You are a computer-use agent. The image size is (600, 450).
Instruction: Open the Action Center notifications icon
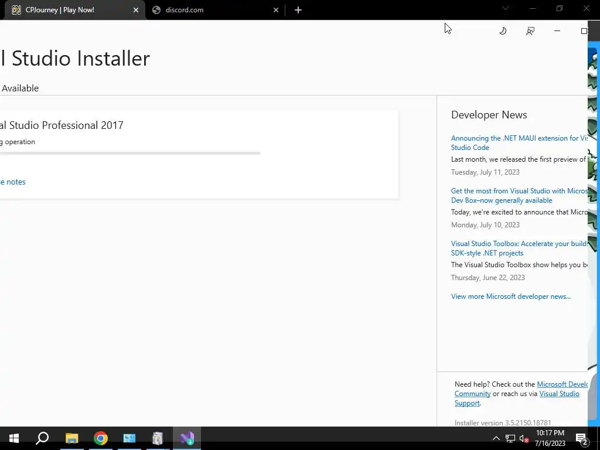pyautogui.click(x=582, y=438)
